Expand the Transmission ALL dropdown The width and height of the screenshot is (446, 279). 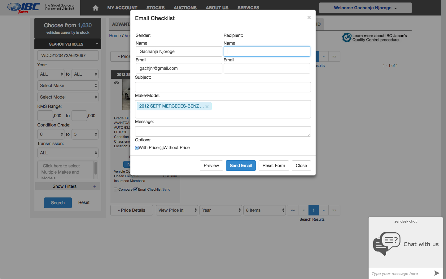pos(68,153)
